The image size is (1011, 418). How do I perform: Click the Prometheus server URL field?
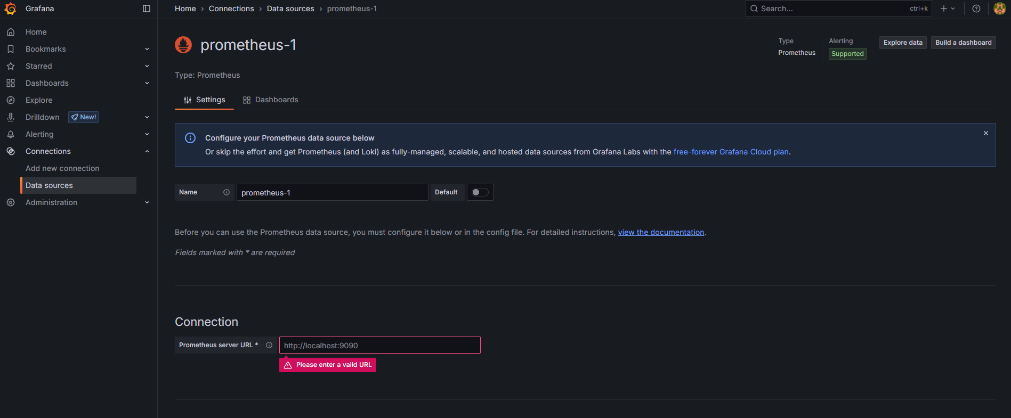coord(380,345)
